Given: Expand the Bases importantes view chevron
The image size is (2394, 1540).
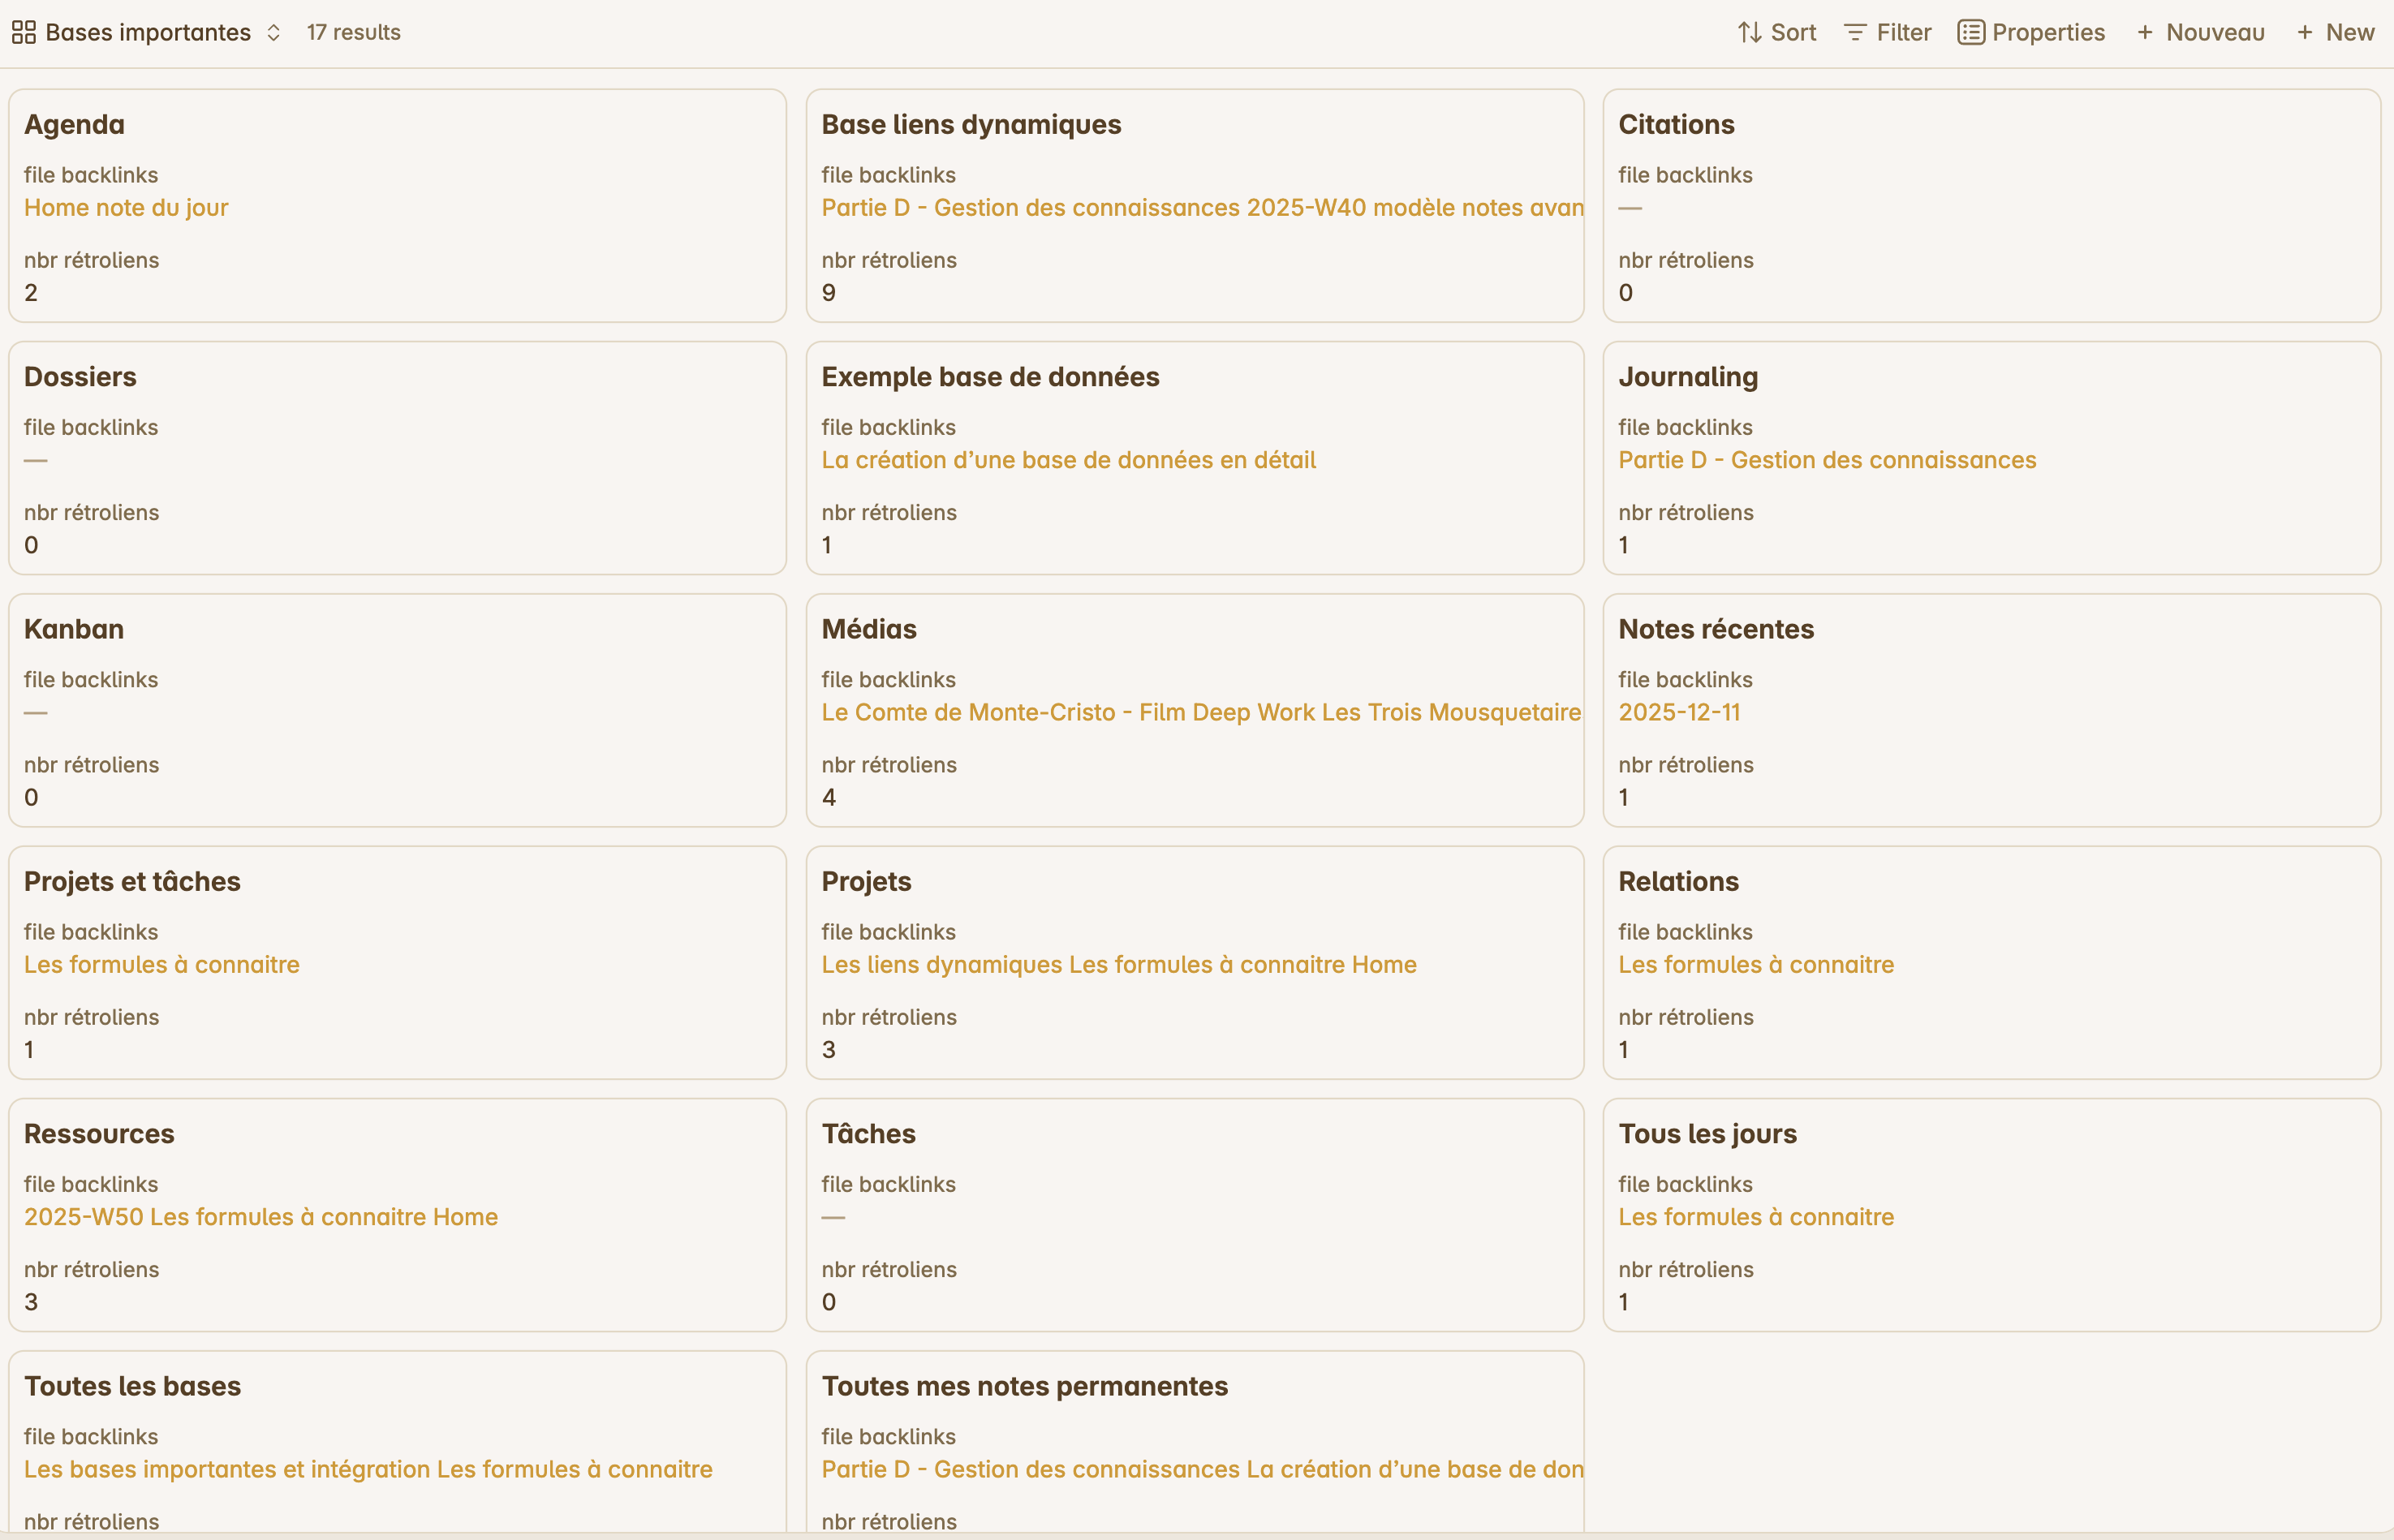Looking at the screenshot, I should coord(274,33).
